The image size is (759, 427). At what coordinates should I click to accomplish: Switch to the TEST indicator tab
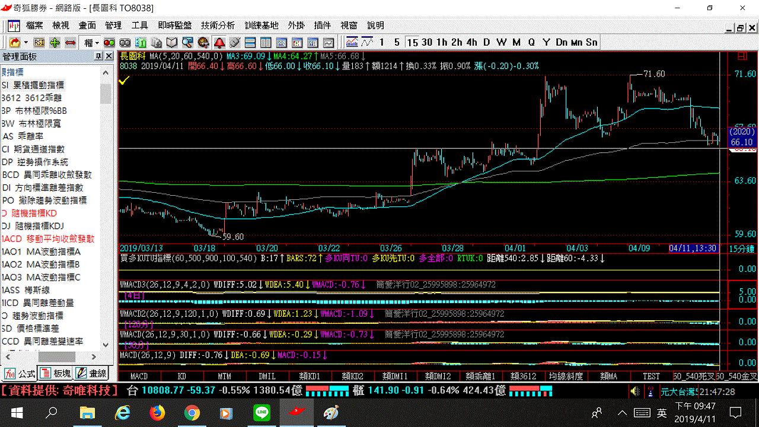click(x=651, y=376)
